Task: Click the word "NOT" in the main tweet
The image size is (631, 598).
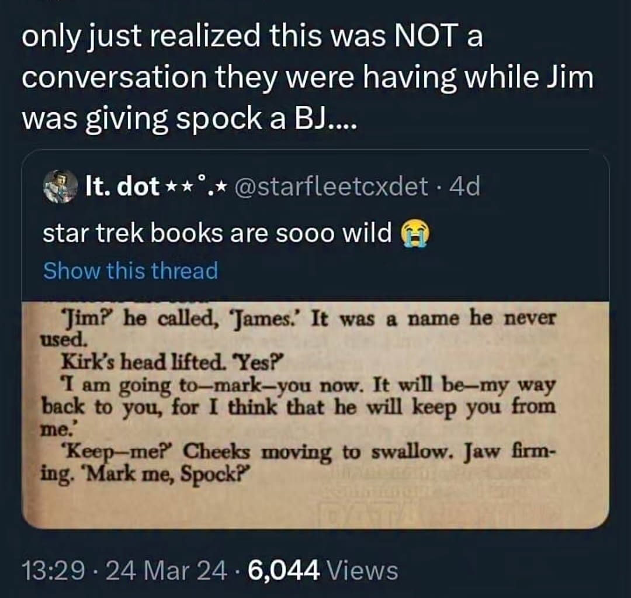Action: click(x=426, y=36)
